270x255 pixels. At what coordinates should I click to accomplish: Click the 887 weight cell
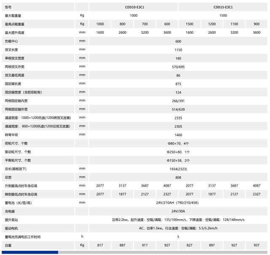[x=122, y=245]
